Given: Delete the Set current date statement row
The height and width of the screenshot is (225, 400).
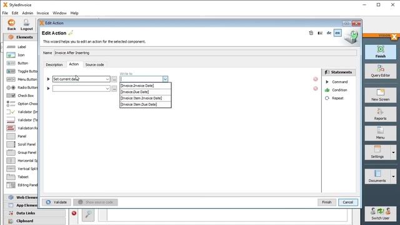Looking at the screenshot, I should click(x=316, y=79).
